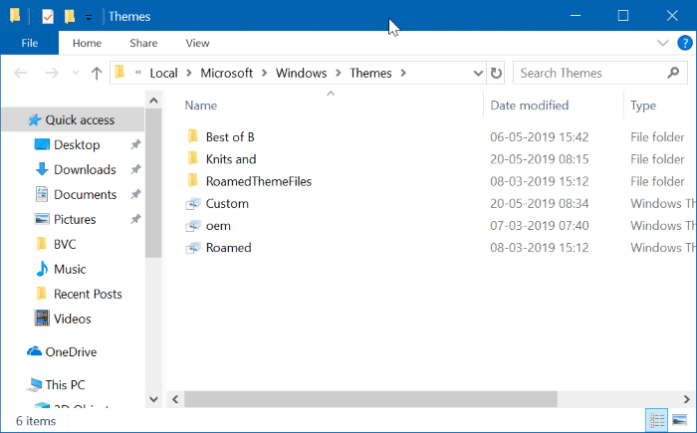Open the Customize Quick Access Toolbar dropdown

coord(89,17)
